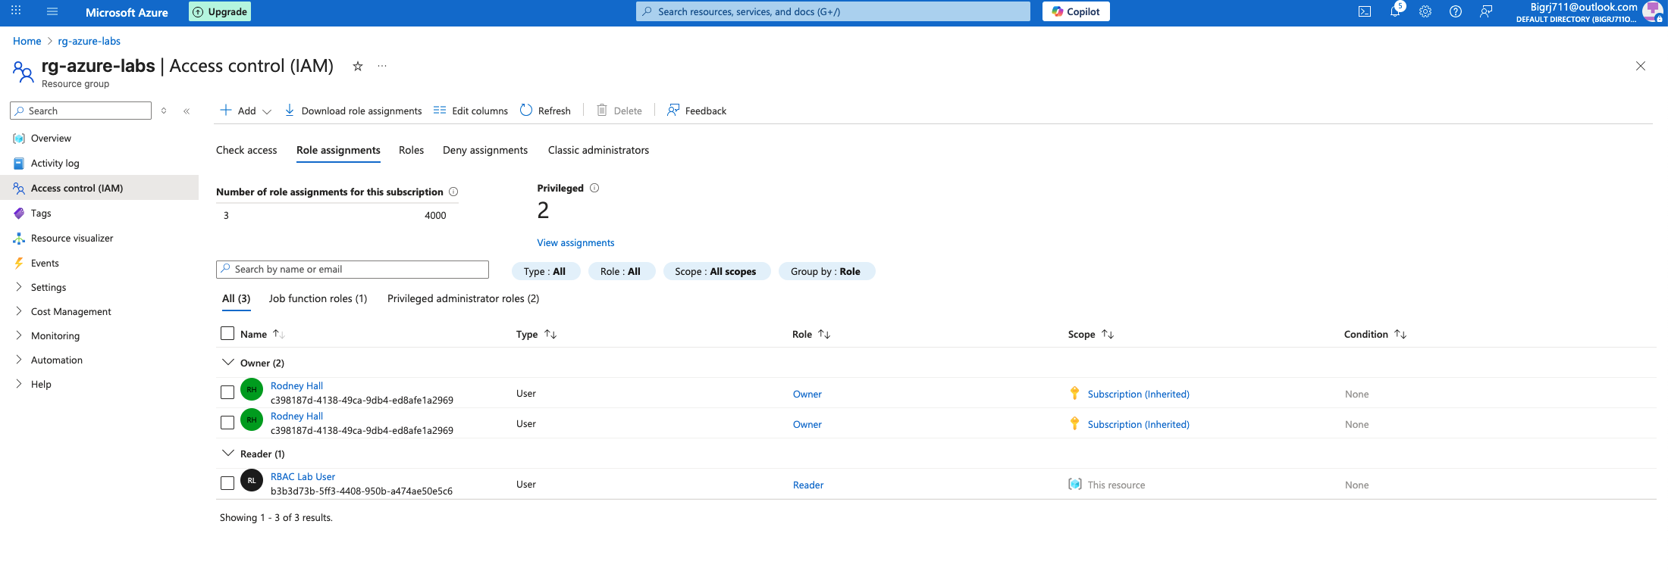The image size is (1668, 574).
Task: Collapse the Owner (2) group
Action: coord(227,363)
